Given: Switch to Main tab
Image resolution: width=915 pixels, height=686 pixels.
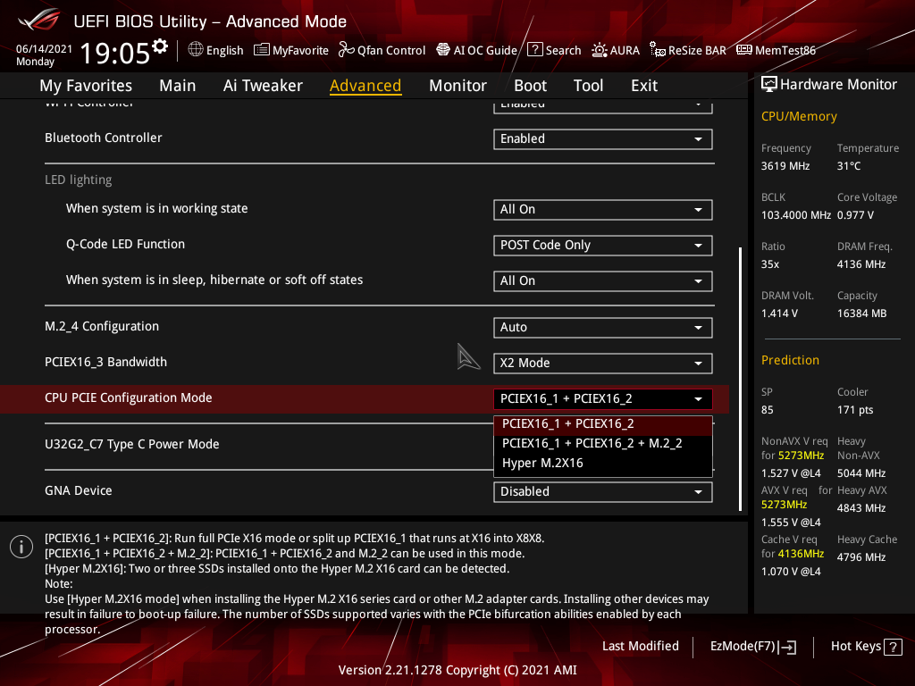Looking at the screenshot, I should (x=178, y=86).
